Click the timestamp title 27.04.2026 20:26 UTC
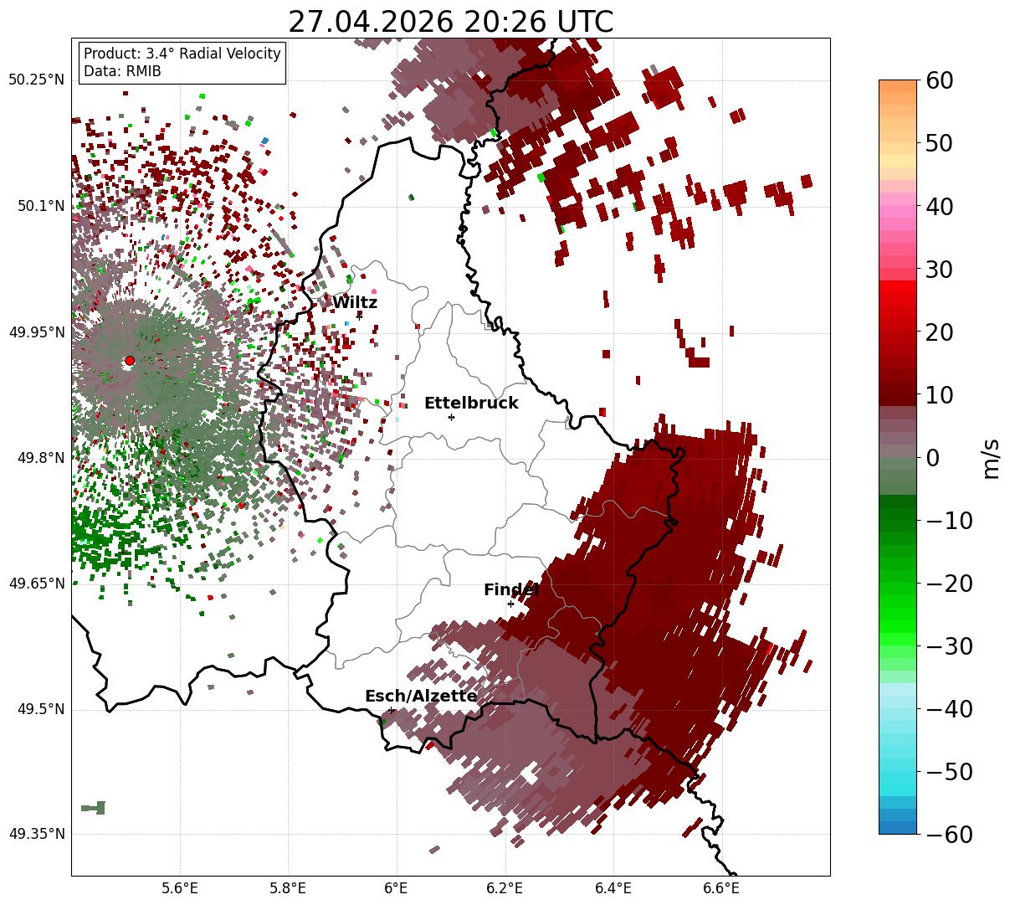The width and height of the screenshot is (1010, 905). (450, 22)
